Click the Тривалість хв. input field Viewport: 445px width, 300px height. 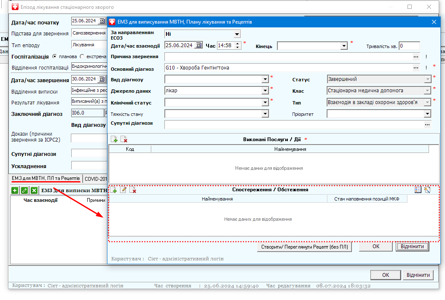(x=409, y=46)
